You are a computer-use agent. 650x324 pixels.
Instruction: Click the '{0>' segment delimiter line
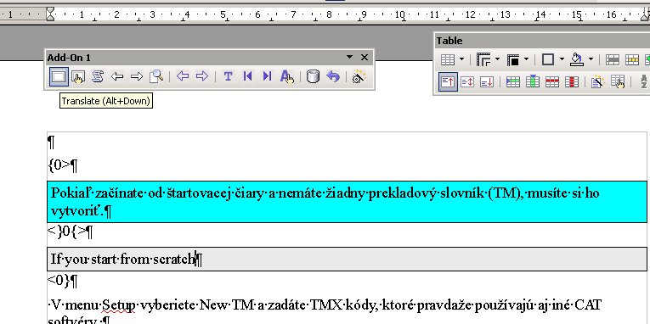63,165
